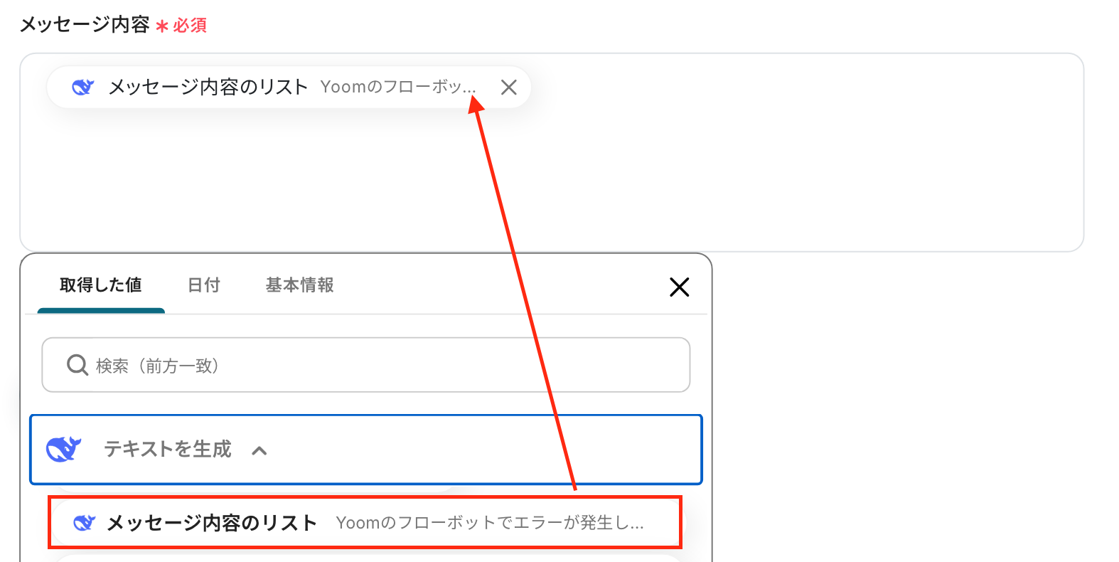This screenshot has width=1119, height=562.
Task: Click the Yoomのフローボッ... preview text in the chip
Action: (x=398, y=87)
